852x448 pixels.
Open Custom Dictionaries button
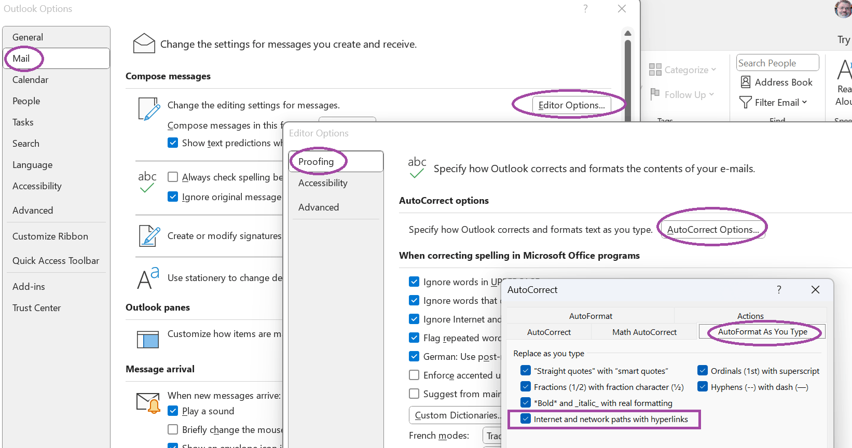[x=456, y=415]
